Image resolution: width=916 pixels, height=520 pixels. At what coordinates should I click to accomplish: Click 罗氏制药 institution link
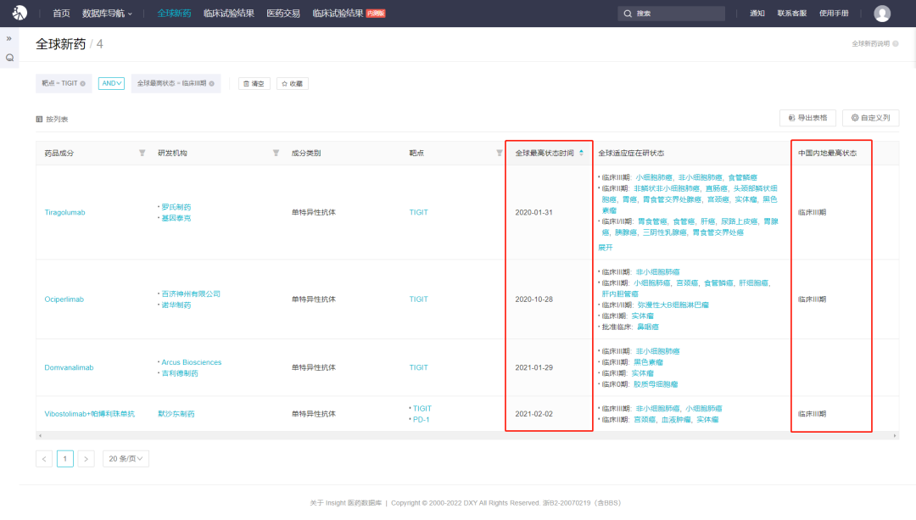click(176, 207)
